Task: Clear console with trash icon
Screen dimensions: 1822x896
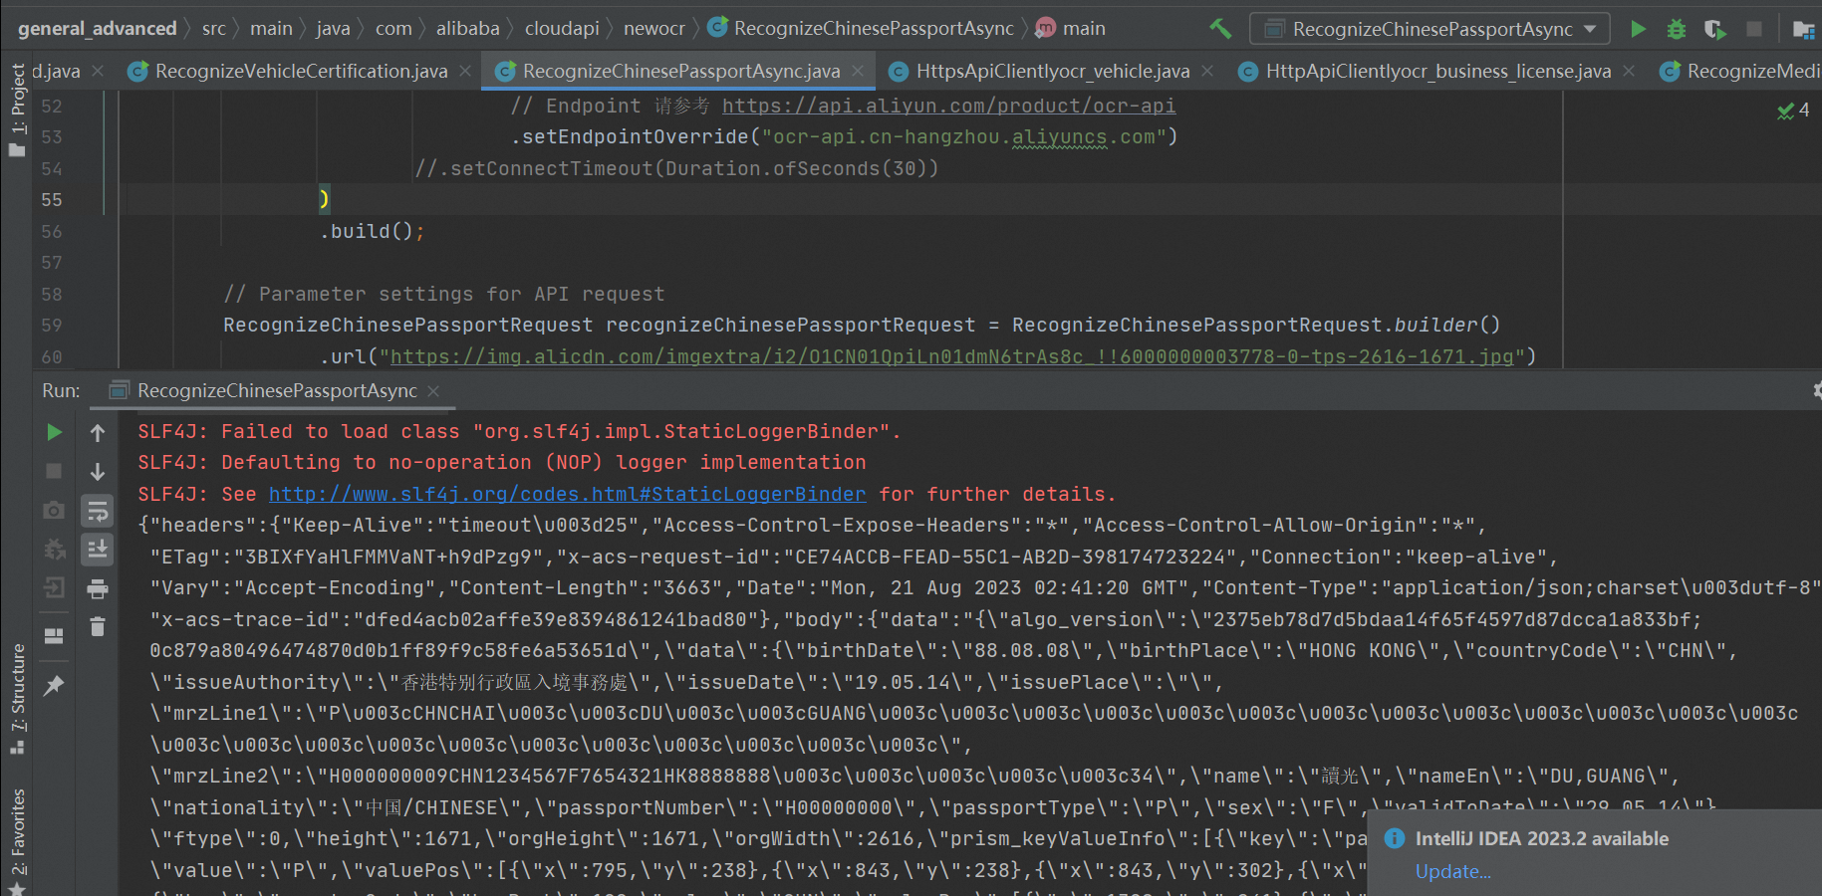Action: coord(98,627)
